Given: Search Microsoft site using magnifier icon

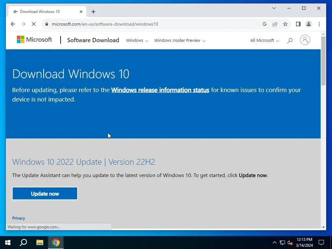Looking at the screenshot, I should pos(290,40).
